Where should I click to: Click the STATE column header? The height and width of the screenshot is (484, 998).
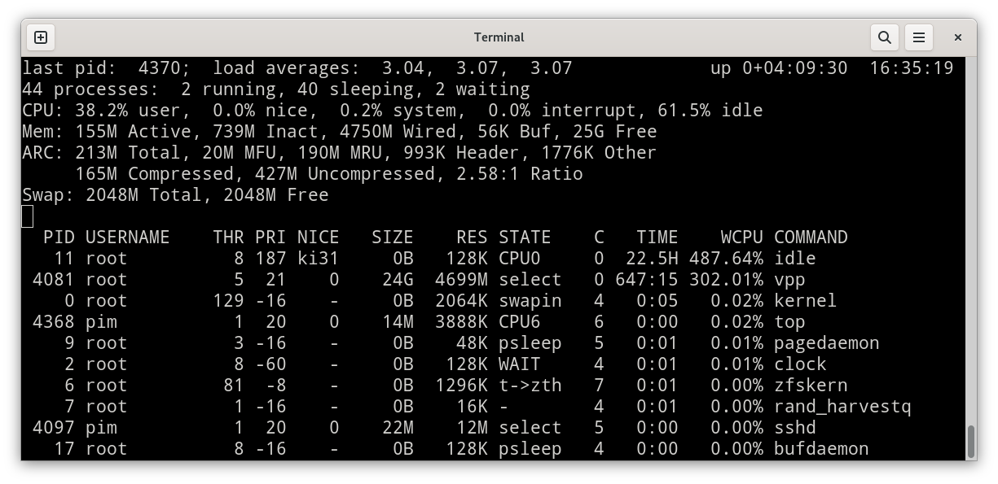[525, 238]
